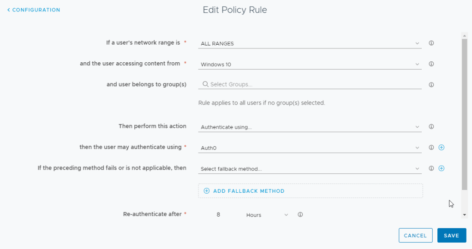The image size is (472, 249).
Task: Click info icon beside network range field
Action: point(431,43)
